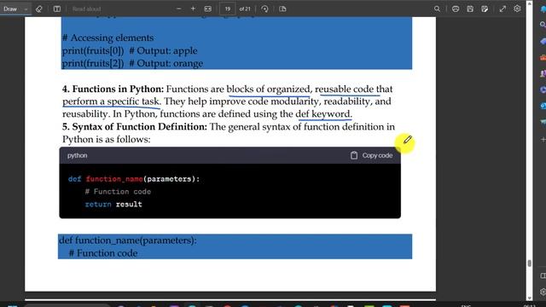Screen dimensions: 546x307
Task: Grab the vertical scrollbar thumb
Action: coord(530,264)
